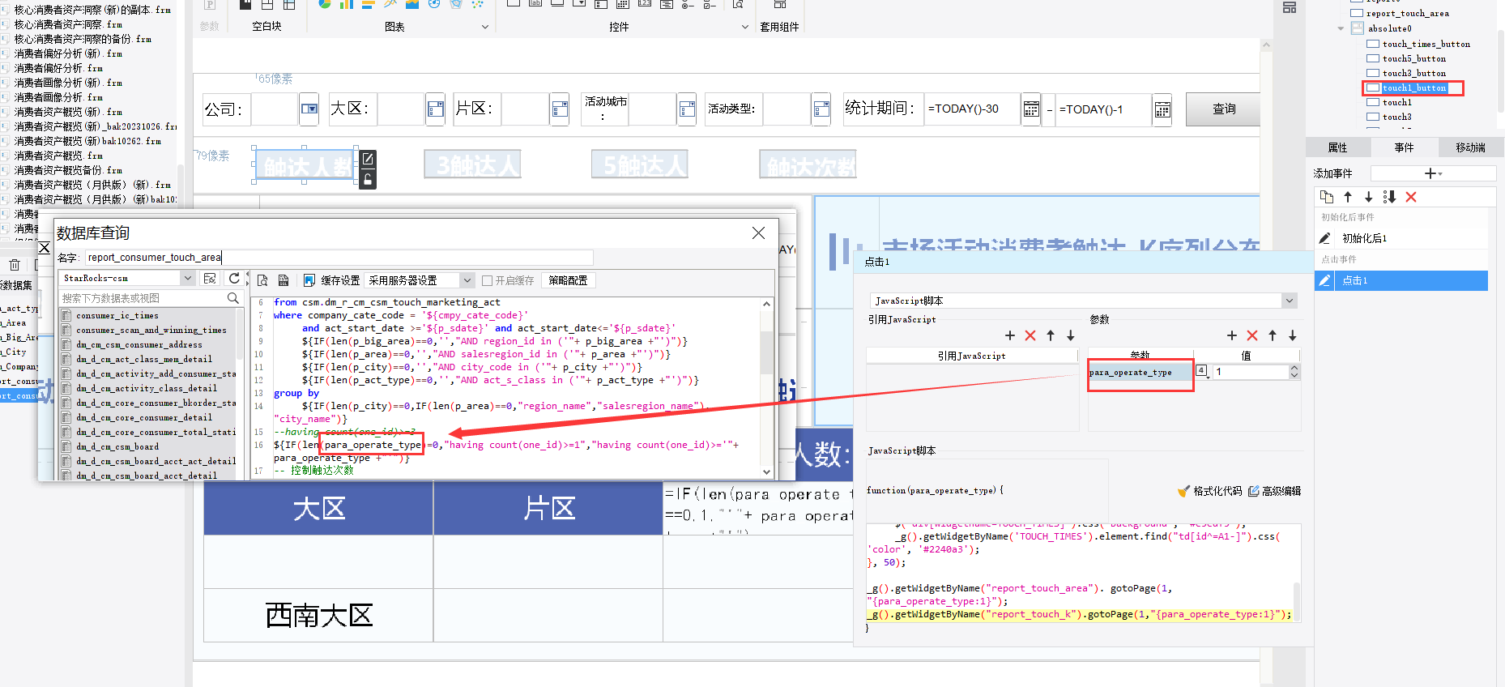This screenshot has width=1505, height=687.
Task: Click the 搜索下方数据表或视图 search field
Action: [151, 298]
